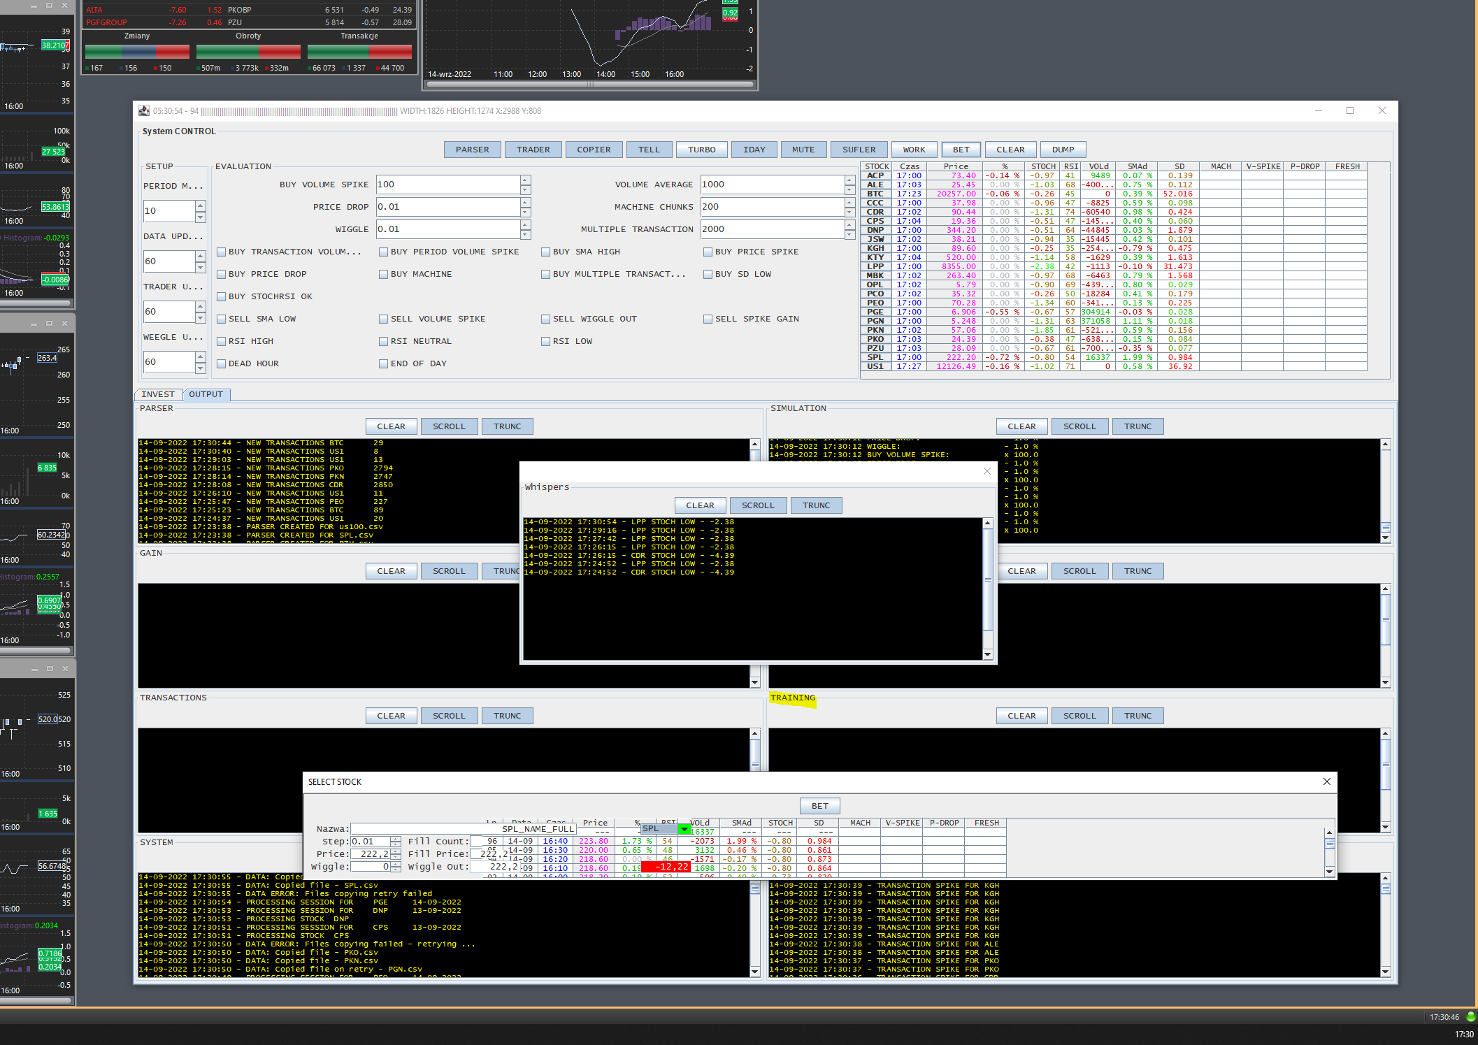Tick the RSI HIGH checkbox
Image resolution: width=1478 pixels, height=1045 pixels.
coord(221,341)
